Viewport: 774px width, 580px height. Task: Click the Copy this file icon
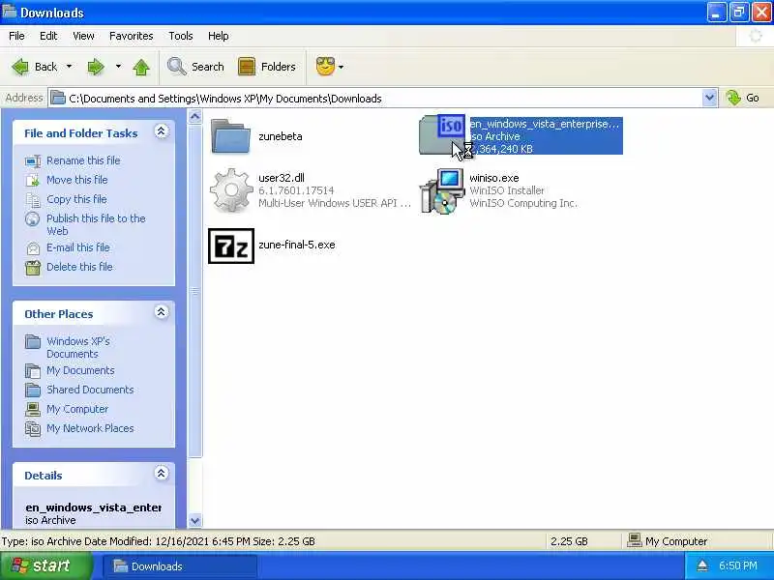[x=33, y=200]
